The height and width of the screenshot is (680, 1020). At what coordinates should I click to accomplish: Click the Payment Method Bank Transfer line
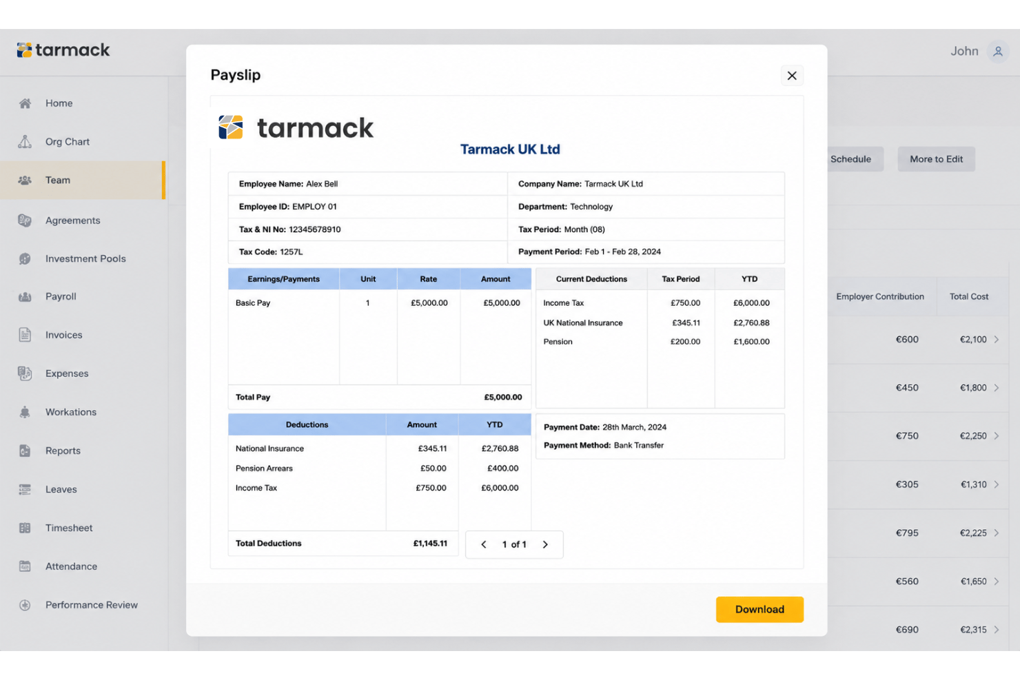pos(604,446)
